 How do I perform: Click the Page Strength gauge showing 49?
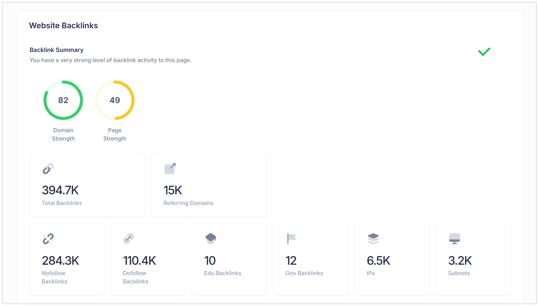click(x=115, y=100)
